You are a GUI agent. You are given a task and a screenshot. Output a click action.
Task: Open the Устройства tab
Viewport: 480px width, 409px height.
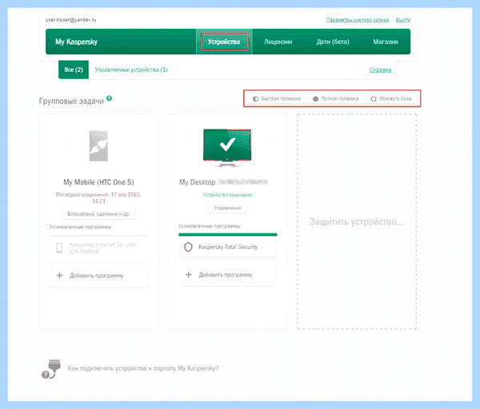[224, 42]
